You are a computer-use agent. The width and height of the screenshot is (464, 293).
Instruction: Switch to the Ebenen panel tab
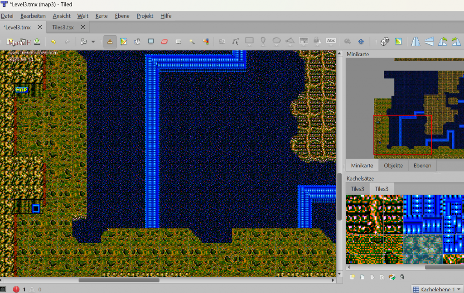point(422,165)
